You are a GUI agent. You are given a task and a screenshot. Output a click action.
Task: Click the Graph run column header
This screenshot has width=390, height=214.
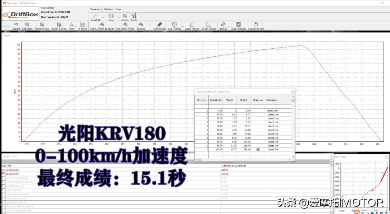tap(258, 100)
